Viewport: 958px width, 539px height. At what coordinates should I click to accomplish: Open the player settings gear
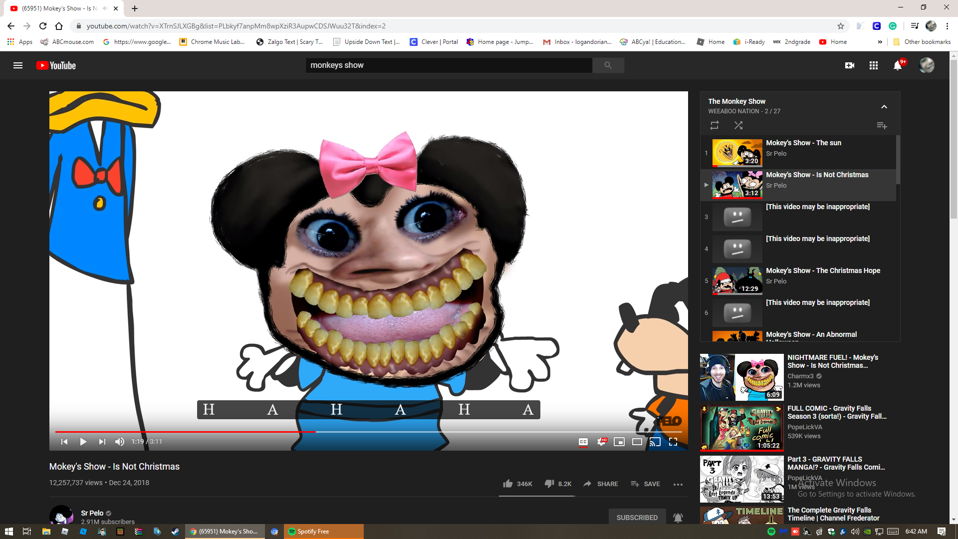coord(601,442)
